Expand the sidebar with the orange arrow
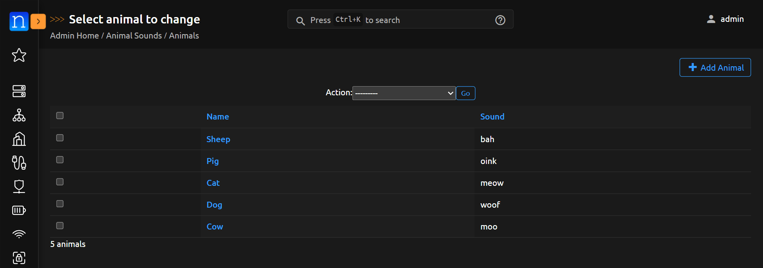 pos(38,21)
